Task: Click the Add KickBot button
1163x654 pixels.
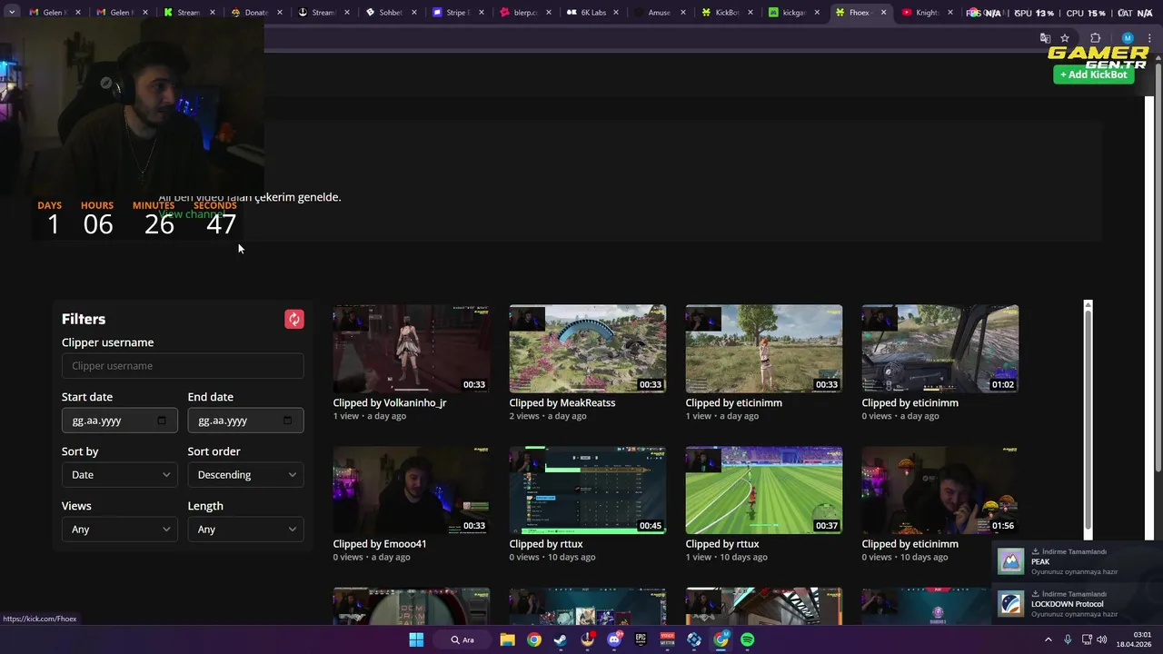Action: click(x=1094, y=74)
